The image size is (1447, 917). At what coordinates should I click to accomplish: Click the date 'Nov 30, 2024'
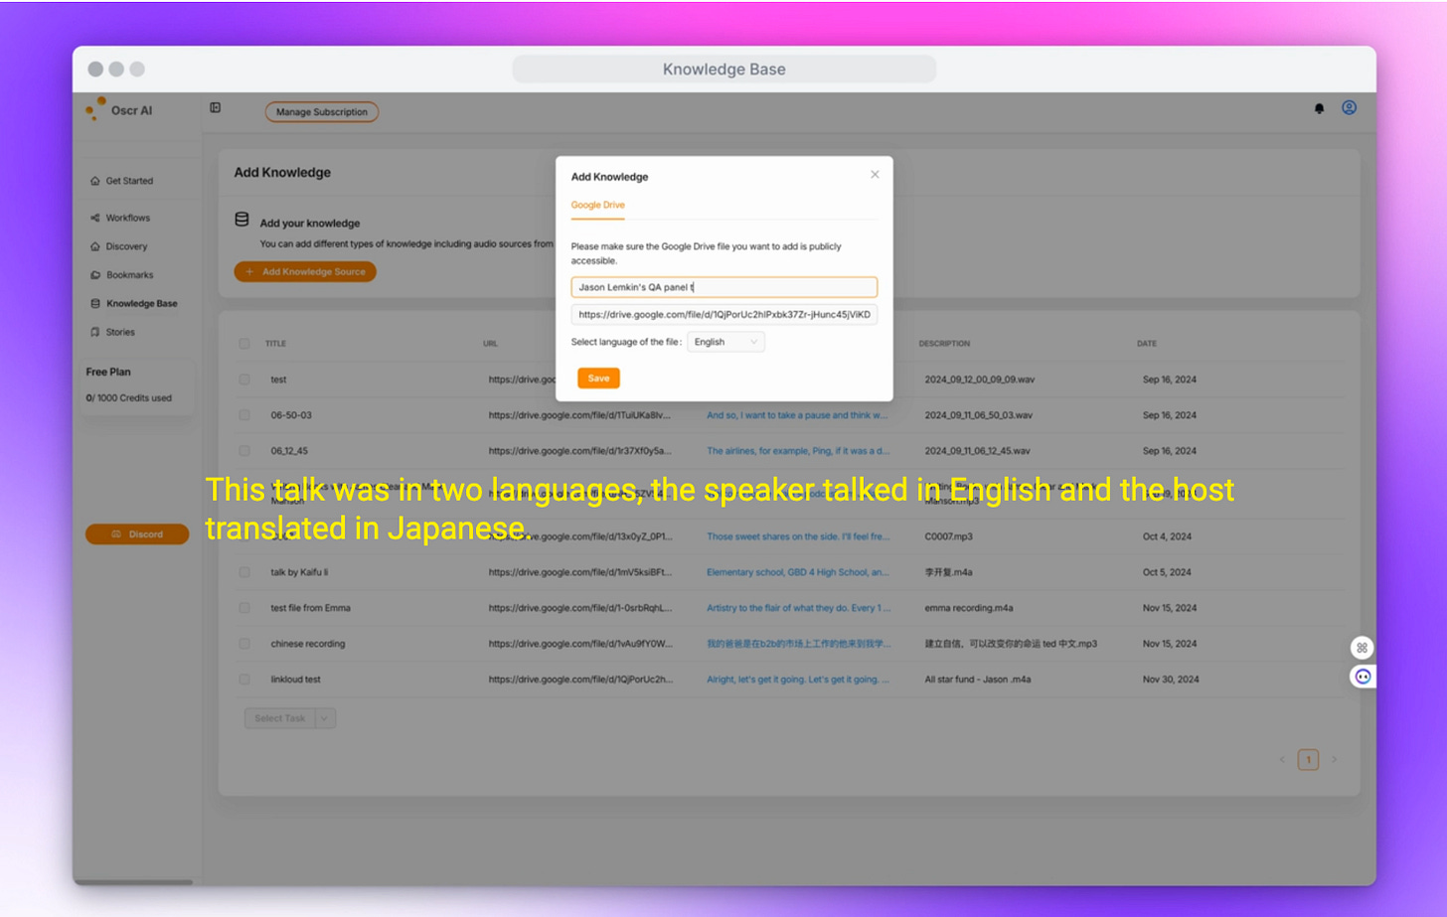pyautogui.click(x=1171, y=680)
